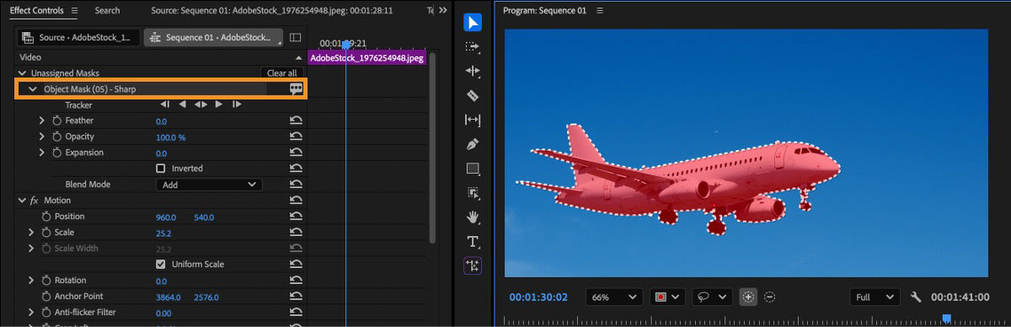Select the Ripple Edit tool
The width and height of the screenshot is (1011, 327).
(x=473, y=72)
